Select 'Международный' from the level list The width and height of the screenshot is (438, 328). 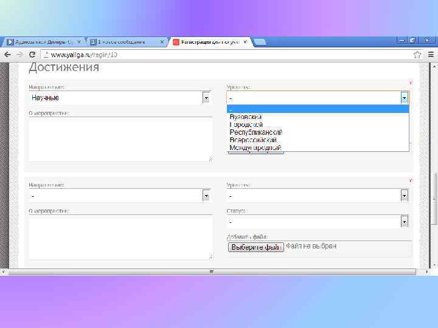(x=318, y=148)
